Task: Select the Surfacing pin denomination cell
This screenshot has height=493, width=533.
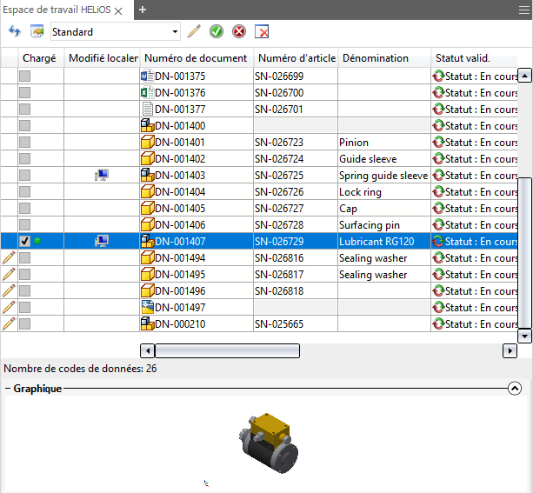Action: (x=384, y=224)
